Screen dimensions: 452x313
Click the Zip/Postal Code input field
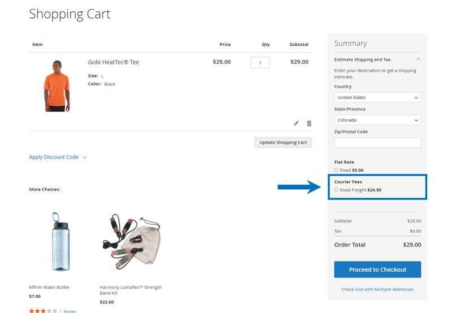pyautogui.click(x=377, y=142)
